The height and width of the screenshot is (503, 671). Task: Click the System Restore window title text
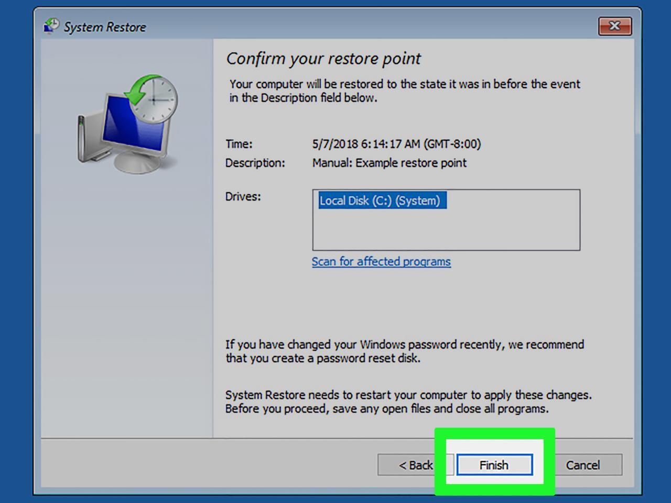[105, 27]
